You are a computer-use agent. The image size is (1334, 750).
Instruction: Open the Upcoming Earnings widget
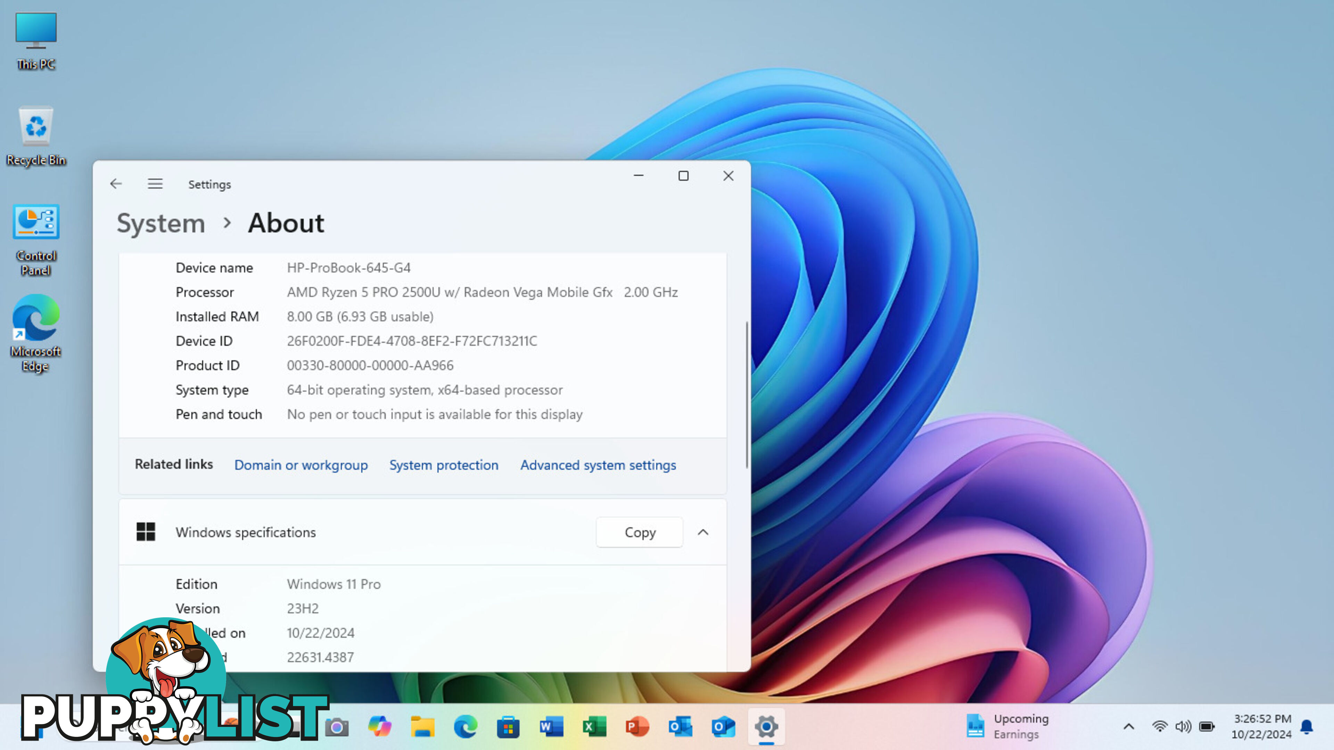[1008, 726]
